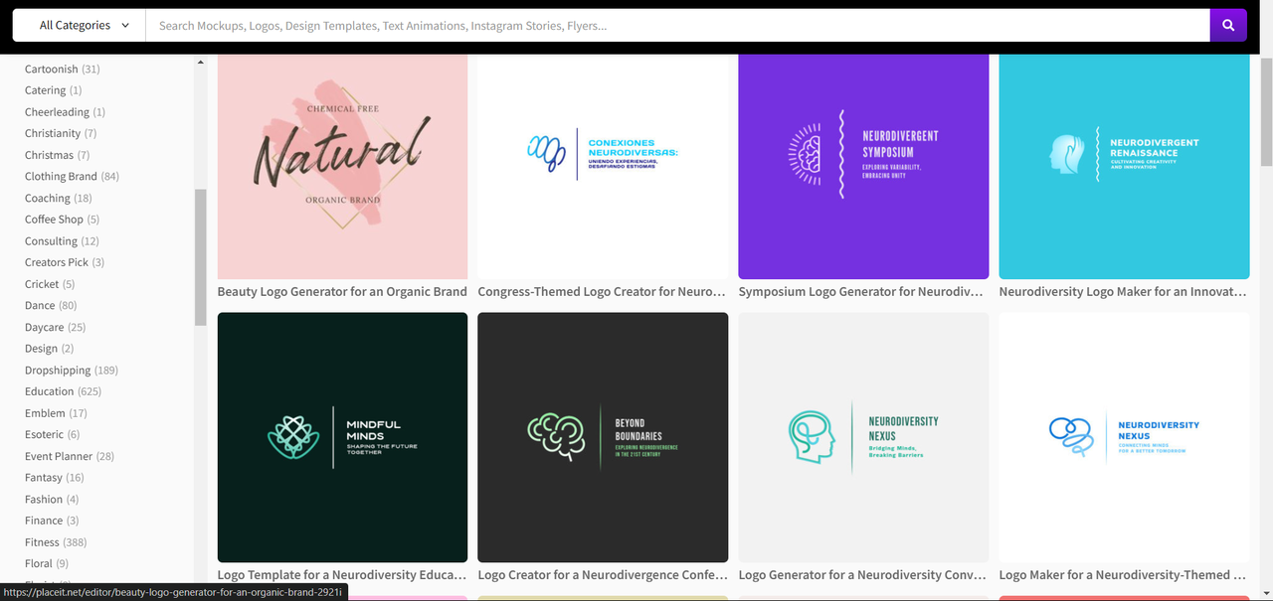Click the Logo Maker for Neurodiversity-Themed title
This screenshot has height=601, width=1273.
tap(1123, 575)
